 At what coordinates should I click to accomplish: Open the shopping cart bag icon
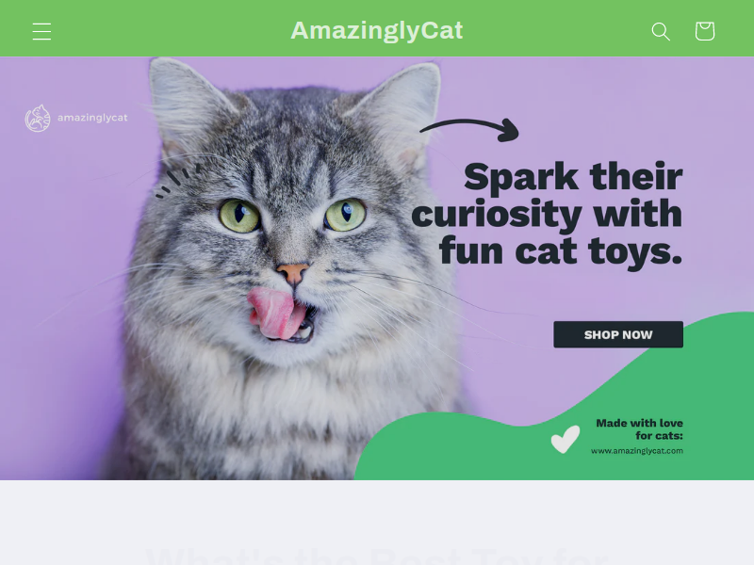704,31
